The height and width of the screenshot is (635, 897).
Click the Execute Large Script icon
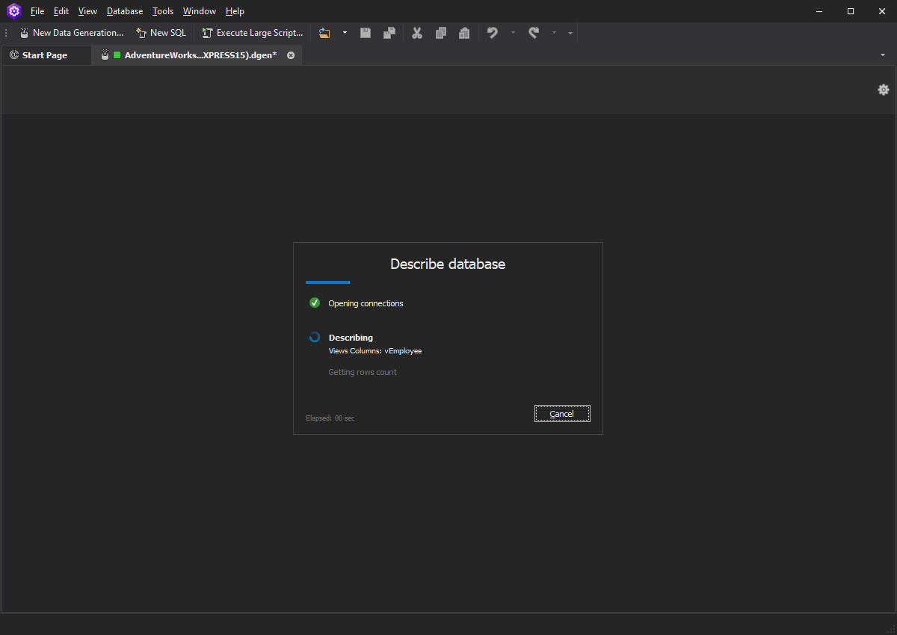[206, 32]
